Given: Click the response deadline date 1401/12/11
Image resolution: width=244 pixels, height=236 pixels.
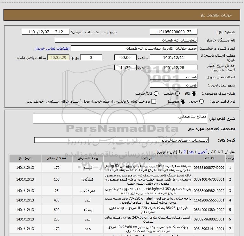Looking at the screenshot, I should [x=174, y=57].
